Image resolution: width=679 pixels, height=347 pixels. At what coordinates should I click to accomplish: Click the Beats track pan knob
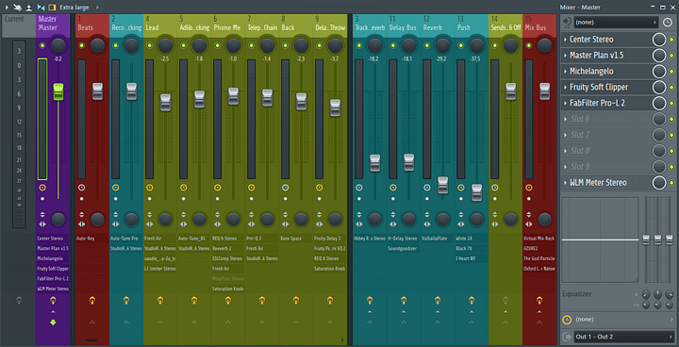(98, 45)
